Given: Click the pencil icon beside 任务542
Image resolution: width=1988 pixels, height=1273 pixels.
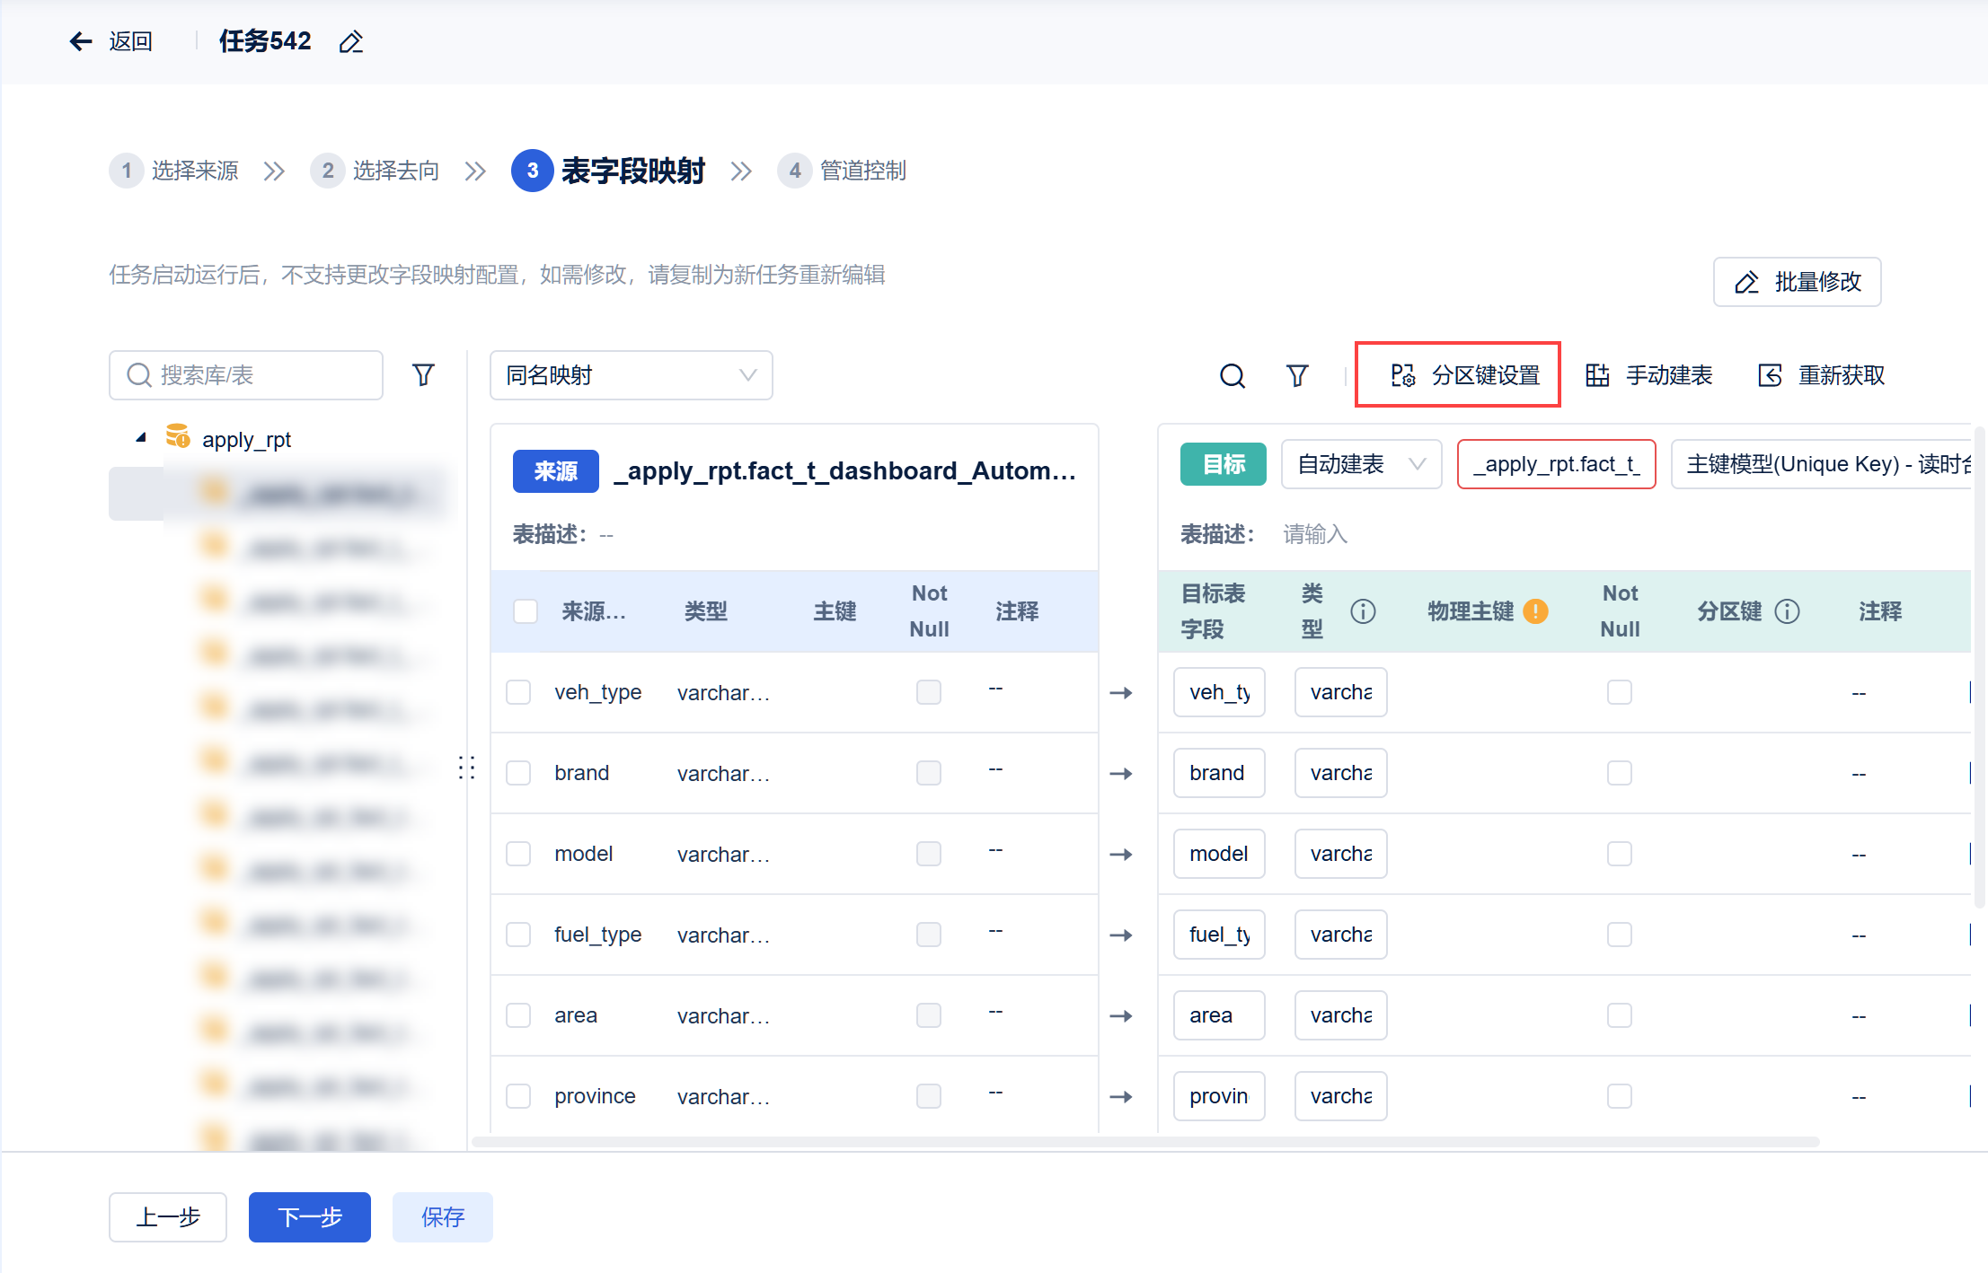Looking at the screenshot, I should coord(350,42).
